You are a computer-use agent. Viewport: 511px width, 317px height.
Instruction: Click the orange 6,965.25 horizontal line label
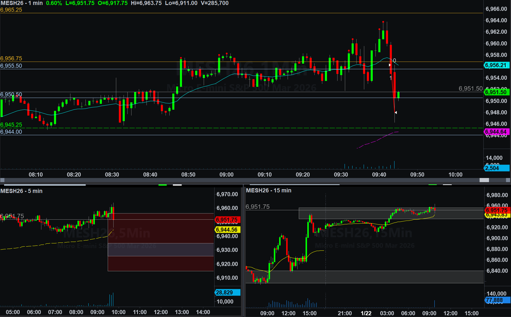pos(11,10)
